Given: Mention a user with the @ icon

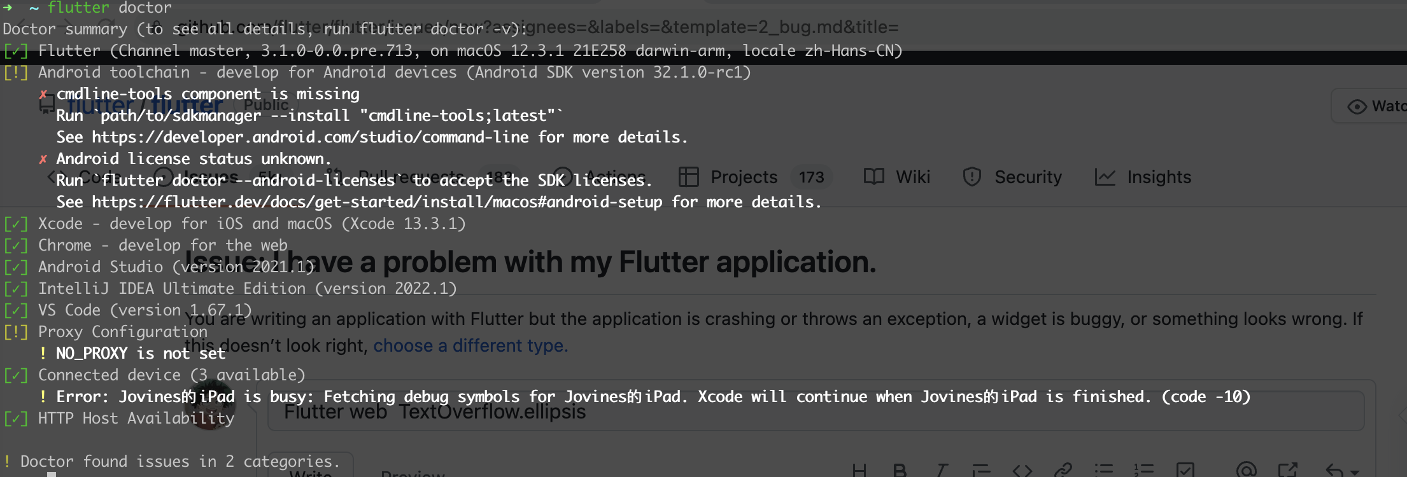Looking at the screenshot, I should (1246, 471).
